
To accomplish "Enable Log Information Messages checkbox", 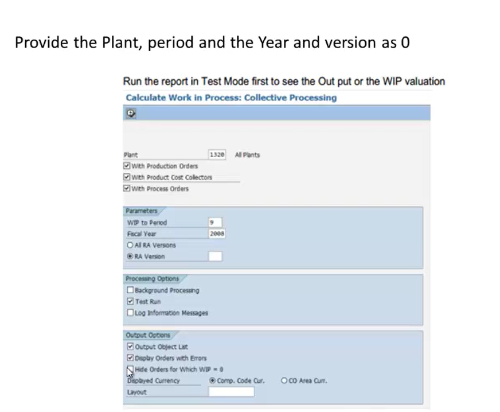I will [x=130, y=312].
